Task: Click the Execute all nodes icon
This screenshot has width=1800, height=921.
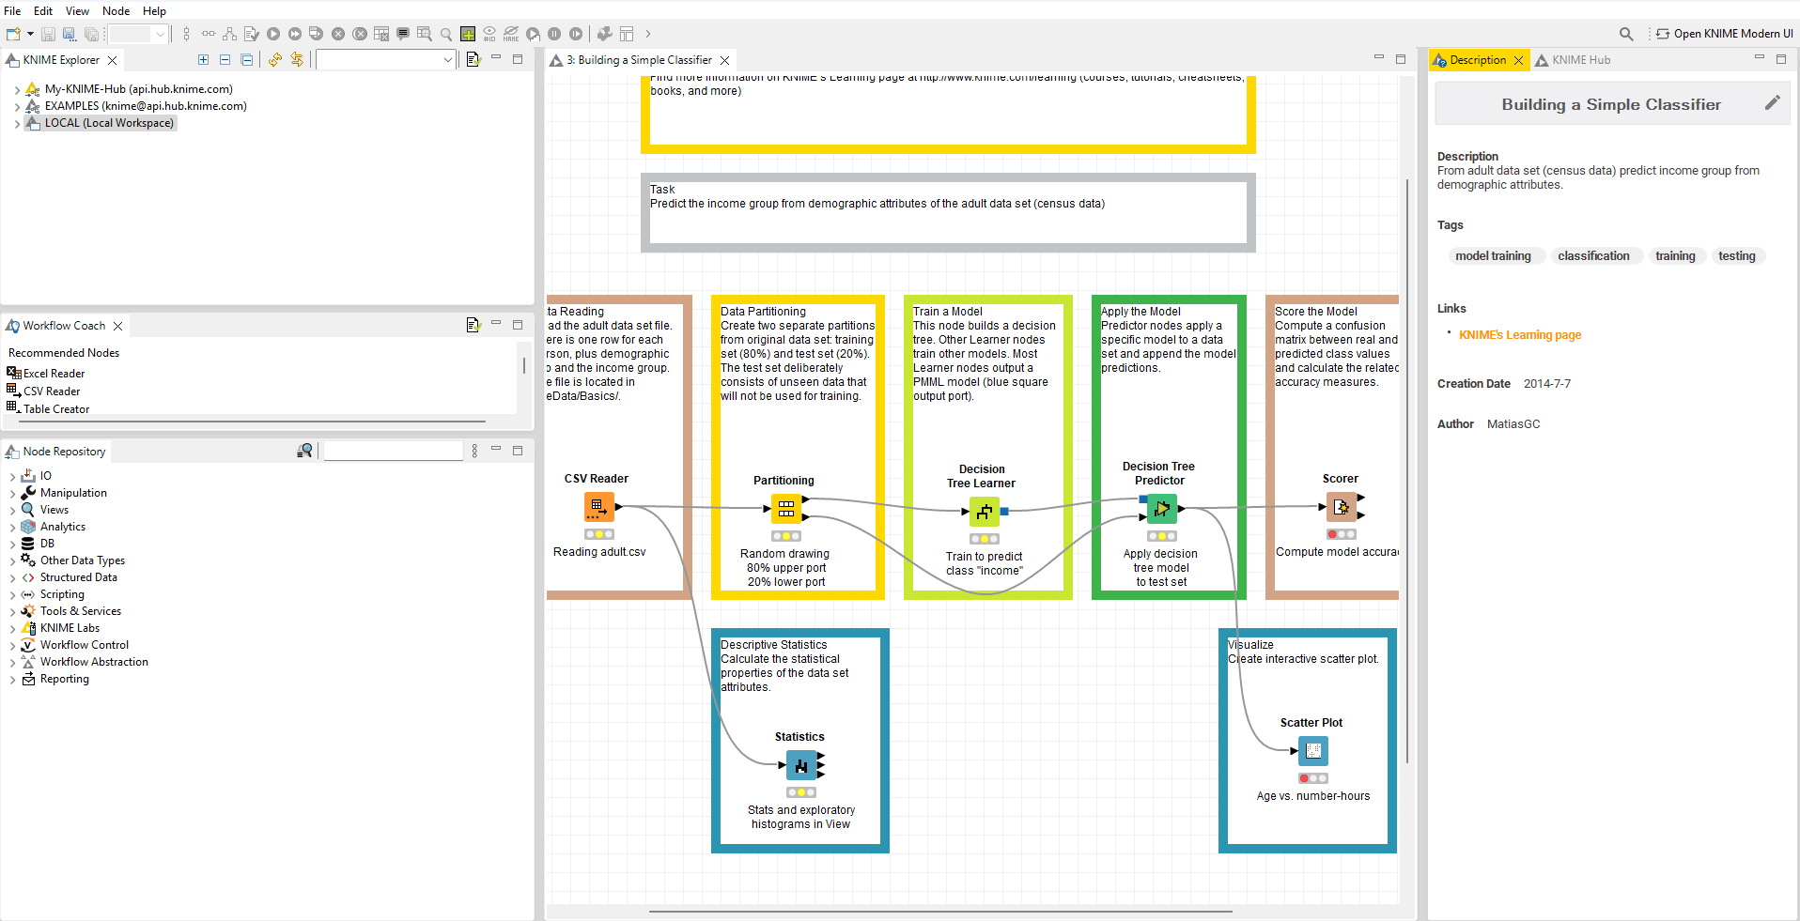Action: (x=295, y=34)
